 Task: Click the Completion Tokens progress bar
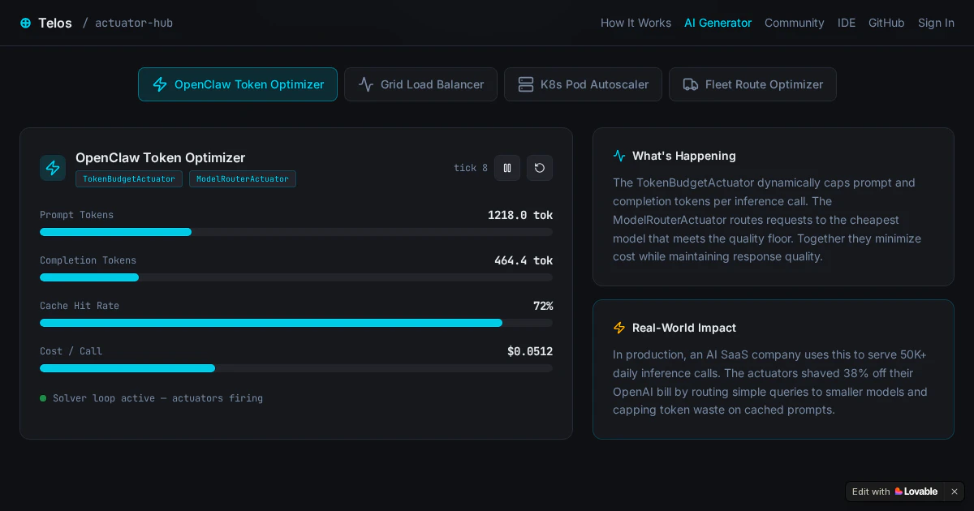(x=296, y=277)
